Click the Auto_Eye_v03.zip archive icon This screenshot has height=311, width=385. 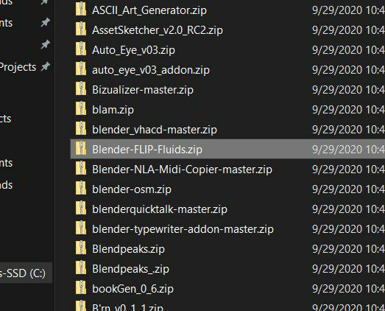(81, 49)
